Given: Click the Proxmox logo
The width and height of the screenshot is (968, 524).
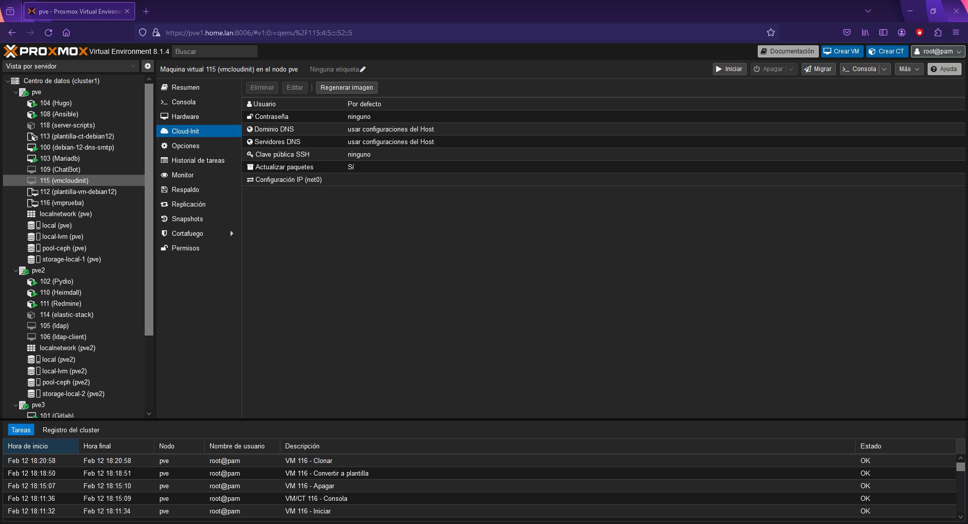Looking at the screenshot, I should pos(46,51).
